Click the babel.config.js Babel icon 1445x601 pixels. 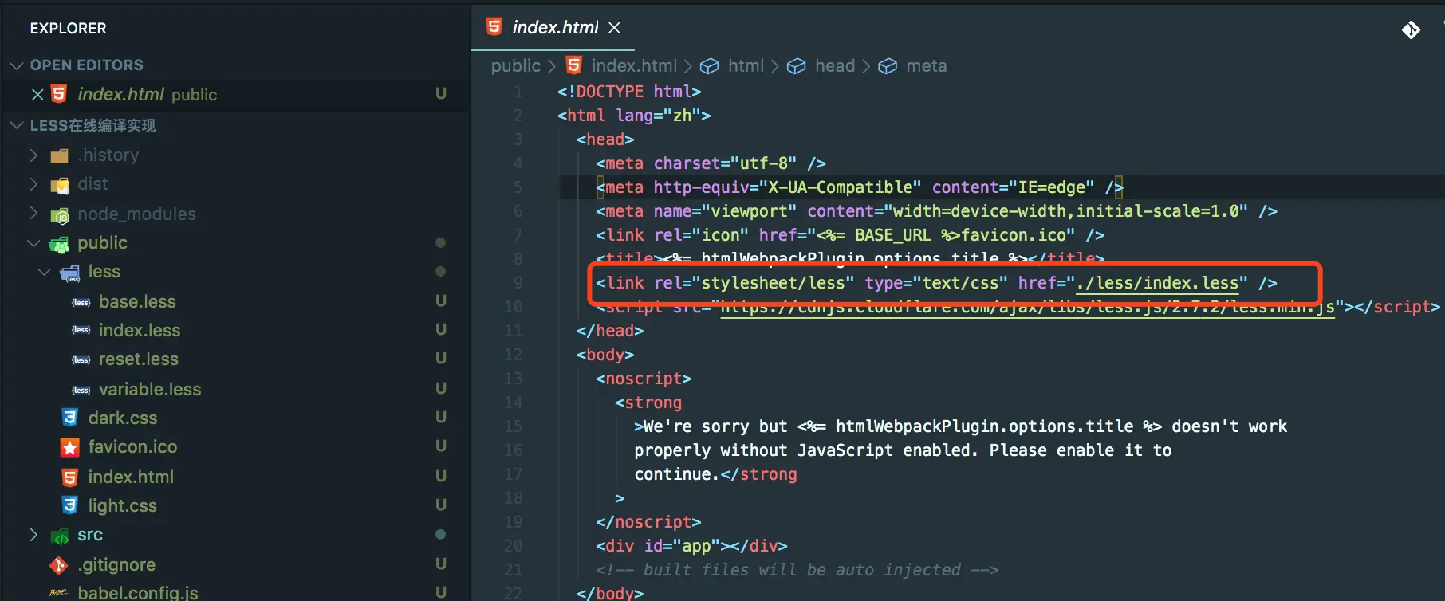pos(59,593)
